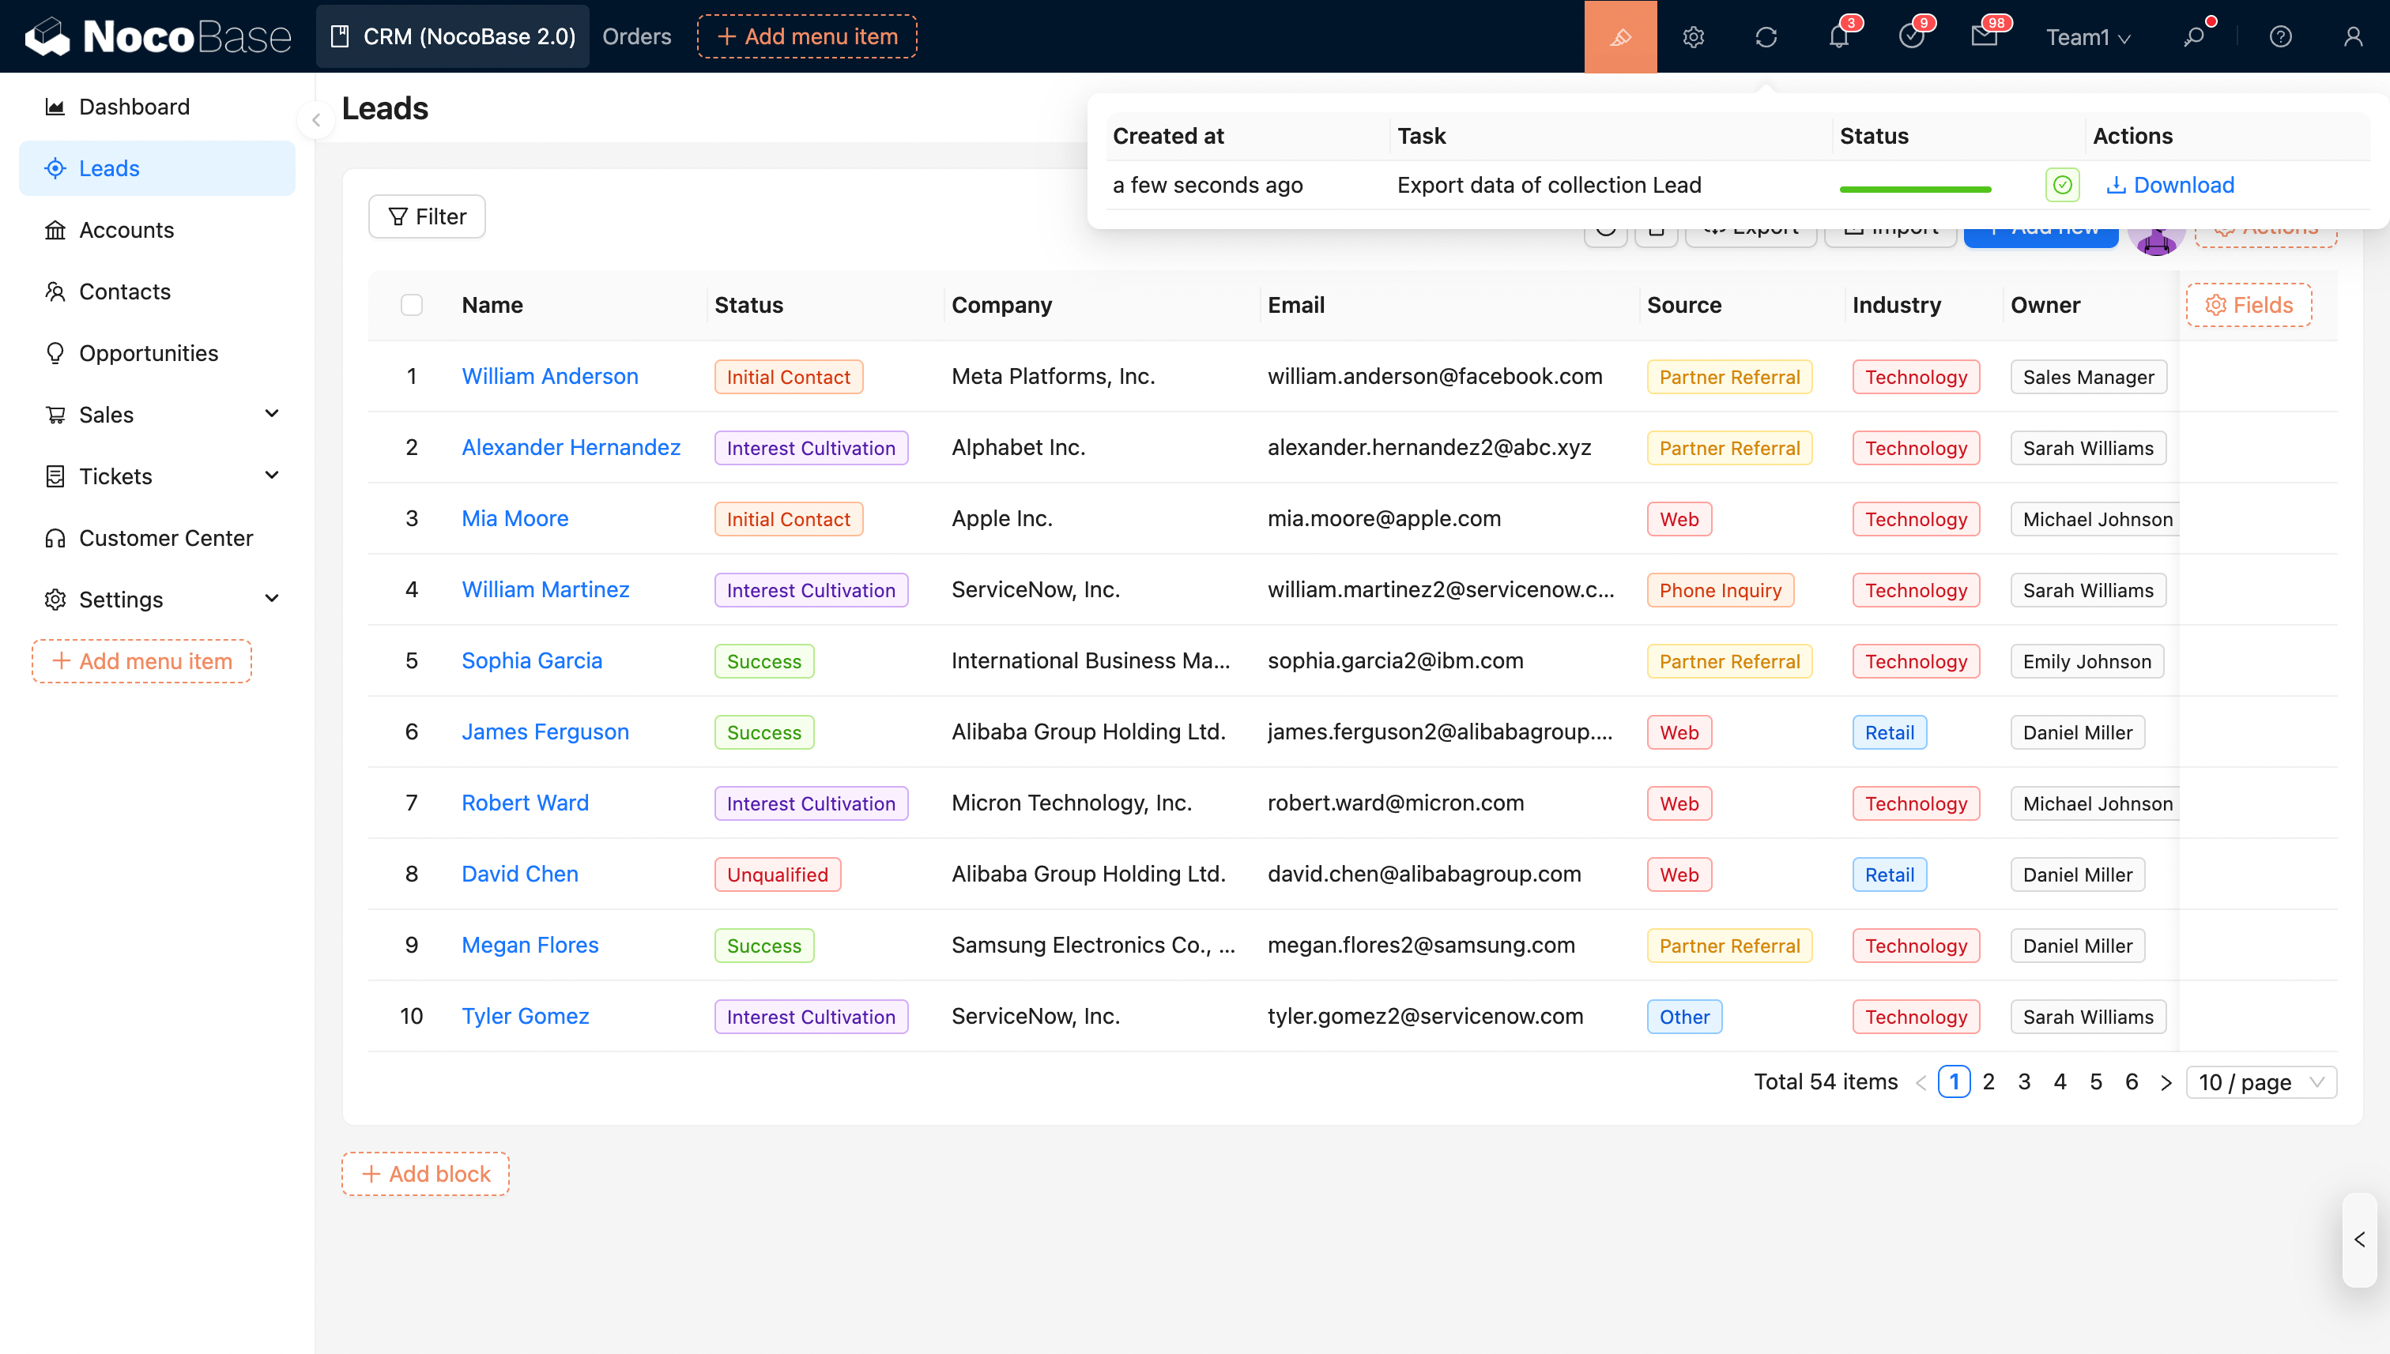Click the UI editor highlighter icon

pyautogui.click(x=1619, y=36)
